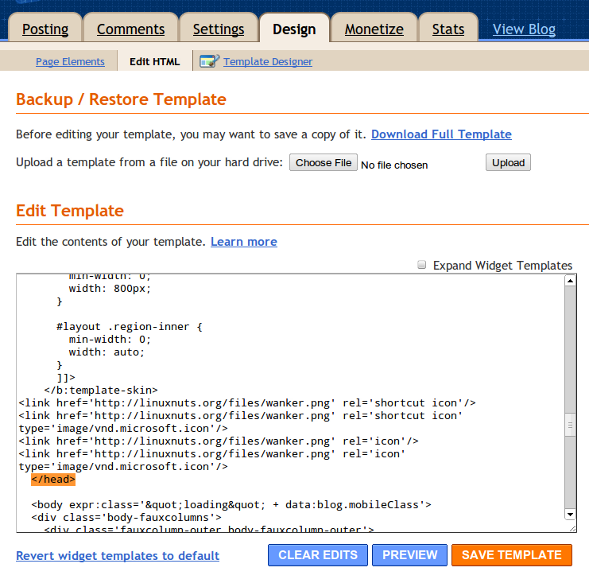Open the Posting tab
Image resolution: width=589 pixels, height=583 pixels.
[45, 29]
